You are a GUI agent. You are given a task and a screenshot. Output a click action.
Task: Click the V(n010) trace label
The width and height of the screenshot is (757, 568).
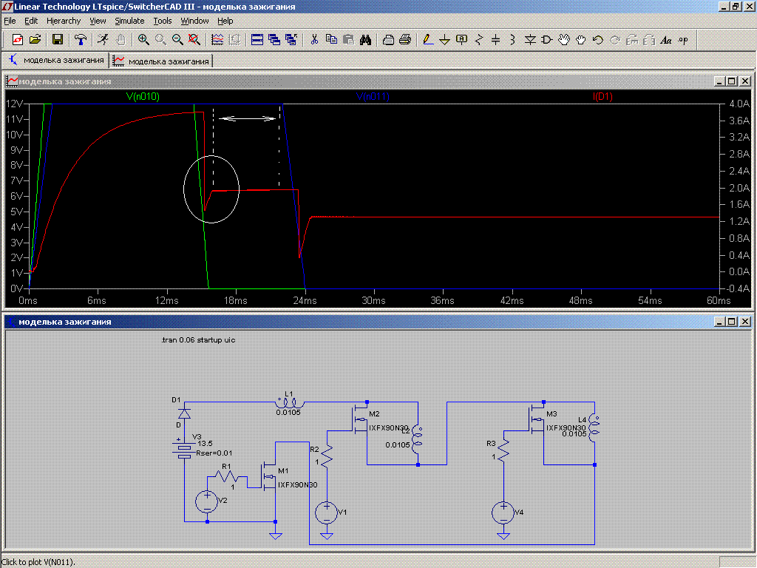[143, 97]
